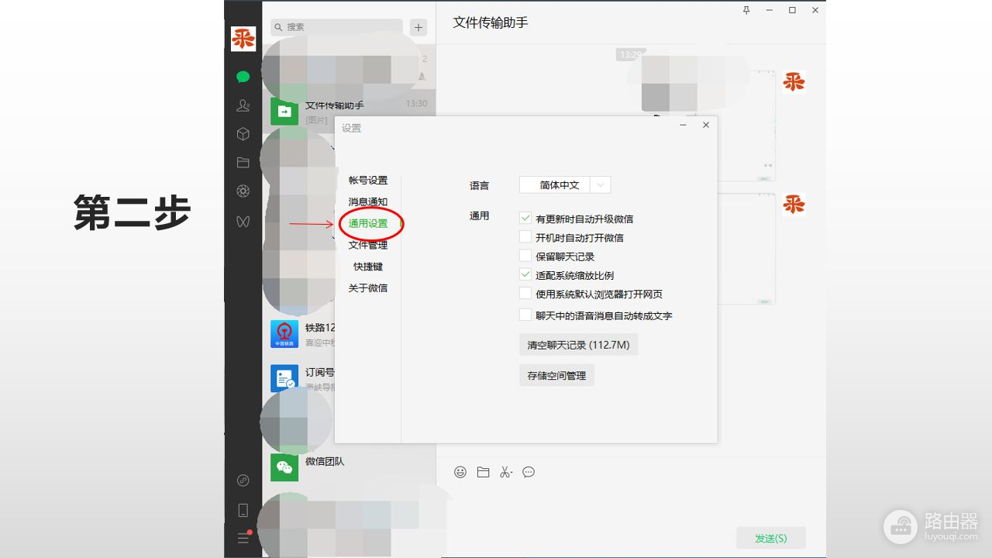992x558 pixels.
Task: Open the 微信团队 chat entry
Action: pyautogui.click(x=349, y=467)
